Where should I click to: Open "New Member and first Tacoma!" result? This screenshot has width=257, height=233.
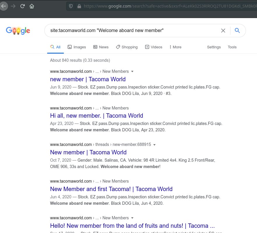click(x=111, y=189)
